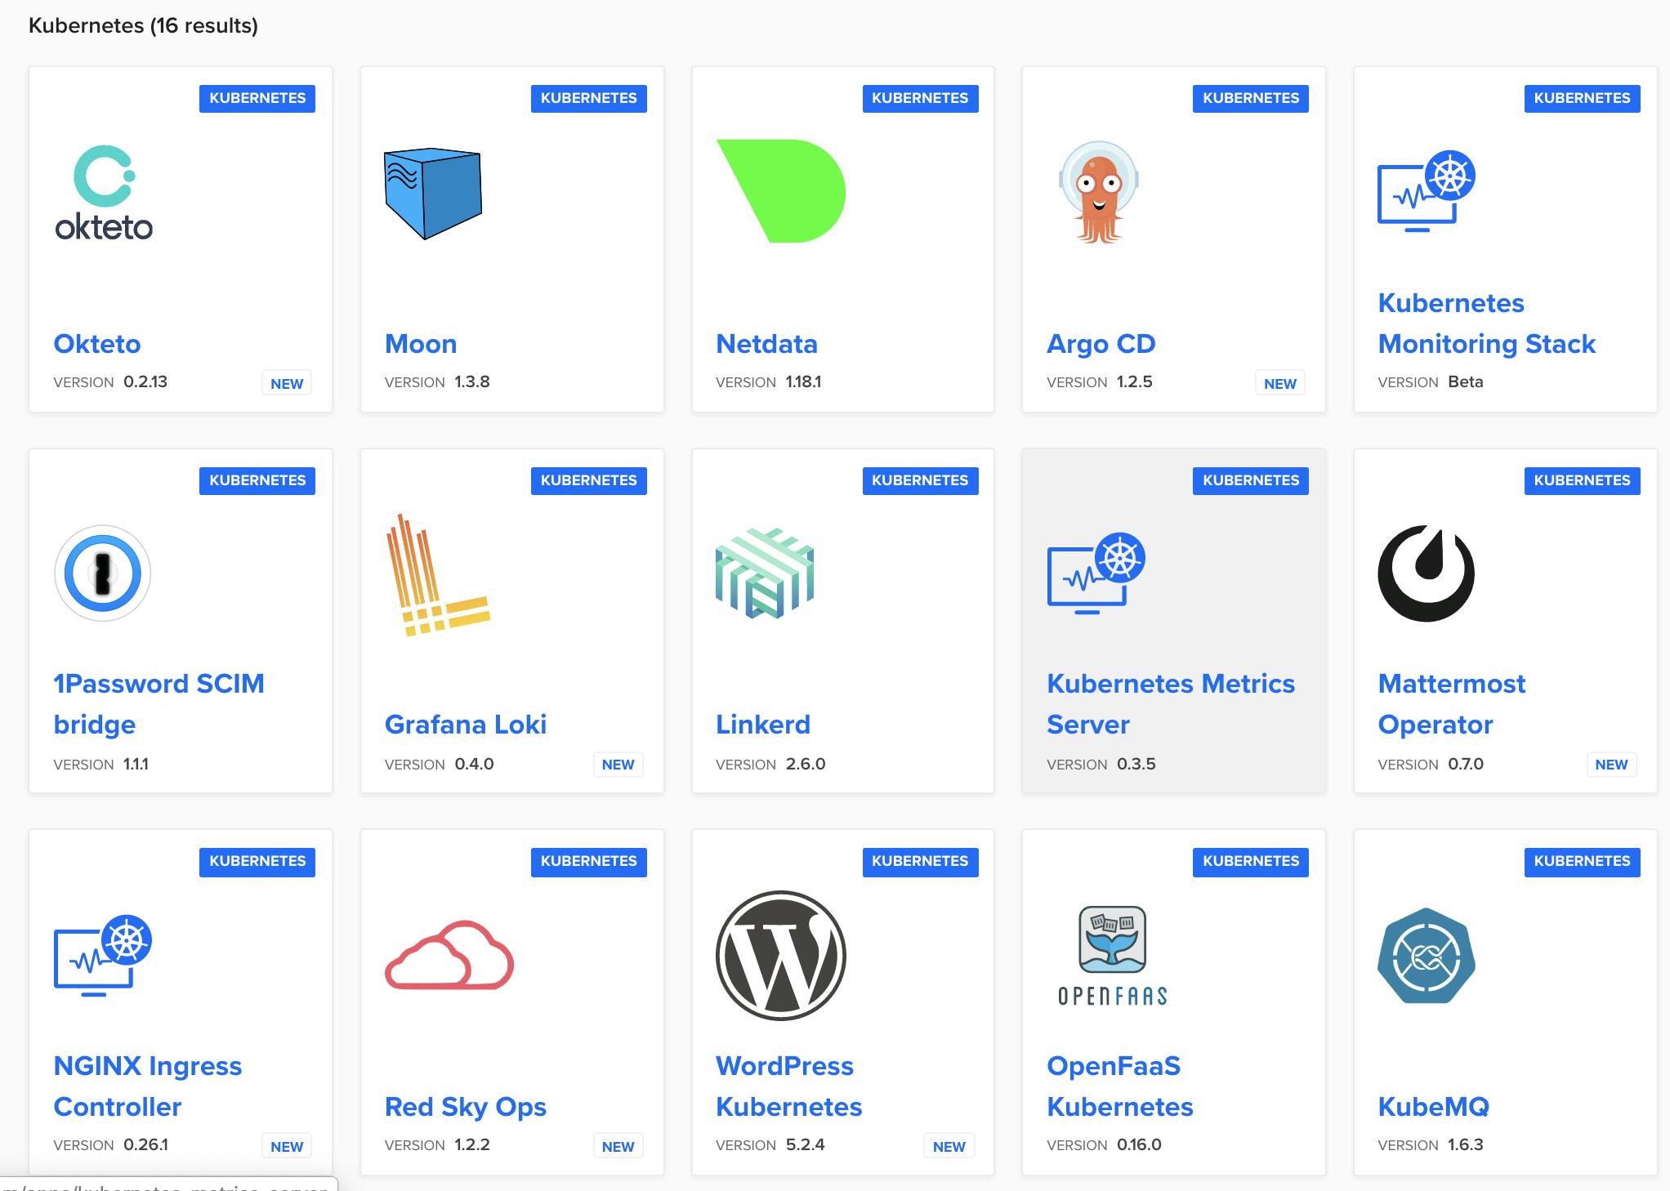Click the Kubernetes Metrics Server monitor icon
The height and width of the screenshot is (1191, 1670).
click(1096, 573)
